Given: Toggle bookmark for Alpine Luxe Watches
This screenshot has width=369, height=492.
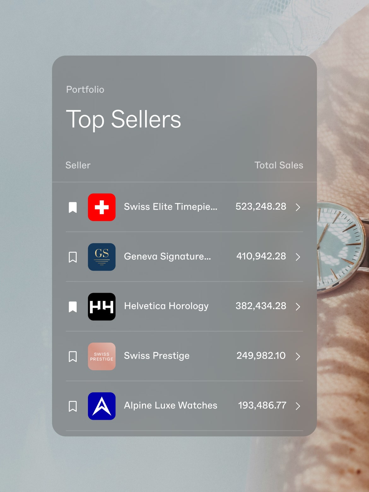Looking at the screenshot, I should coord(73,406).
